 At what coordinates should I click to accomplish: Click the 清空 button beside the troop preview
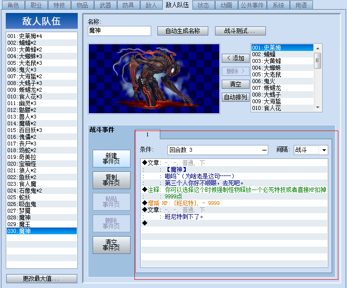(x=236, y=84)
